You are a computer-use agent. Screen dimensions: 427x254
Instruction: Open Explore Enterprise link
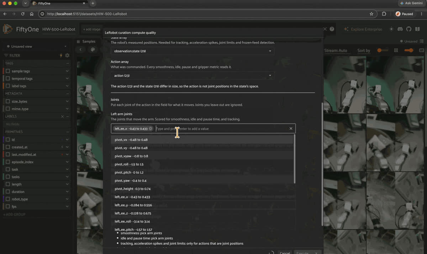(x=363, y=29)
